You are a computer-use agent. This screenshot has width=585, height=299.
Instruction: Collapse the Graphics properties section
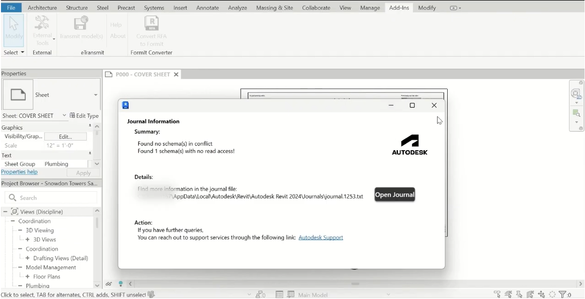click(x=90, y=126)
